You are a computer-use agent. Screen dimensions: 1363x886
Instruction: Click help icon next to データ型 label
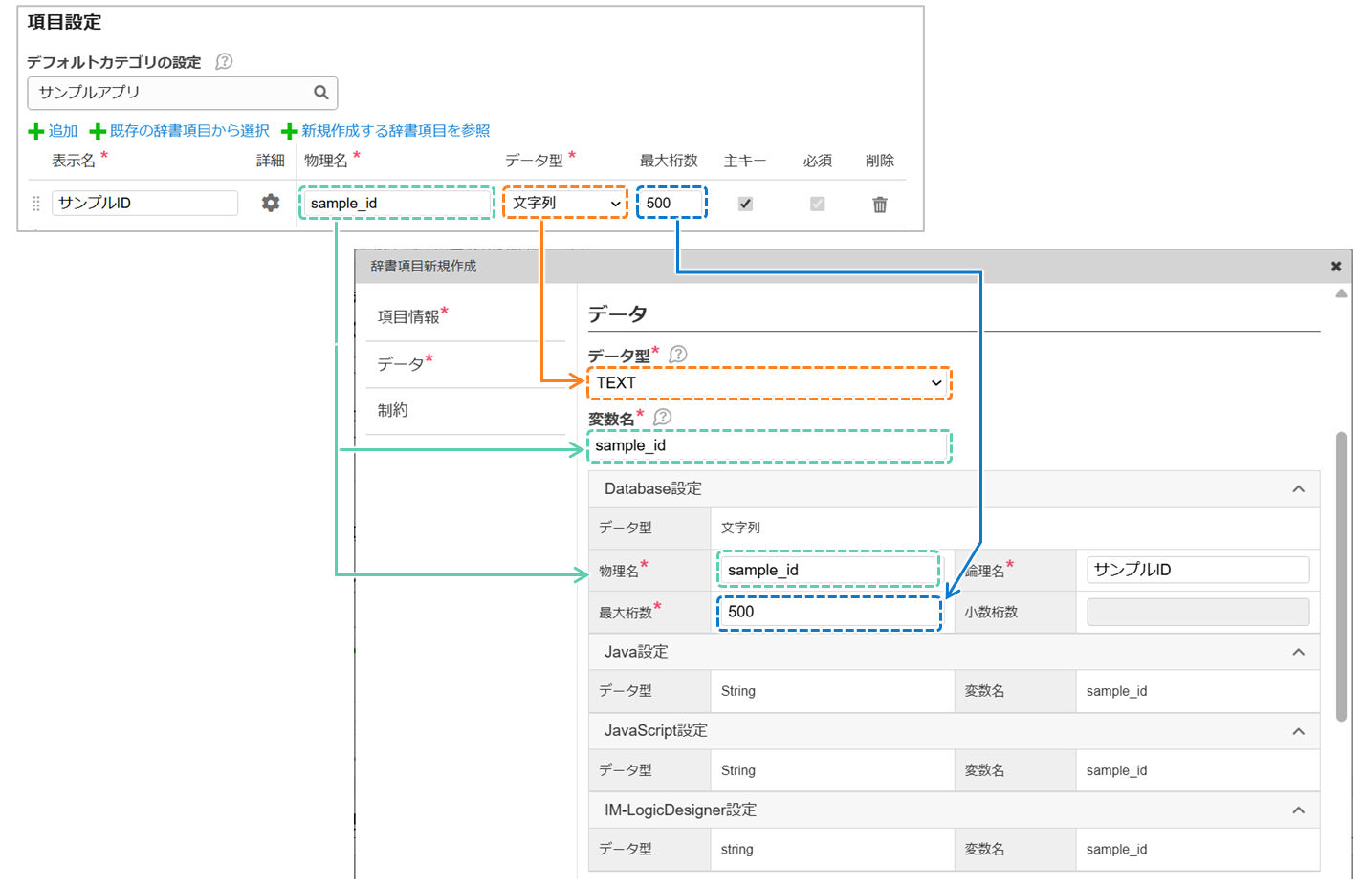pyautogui.click(x=678, y=355)
